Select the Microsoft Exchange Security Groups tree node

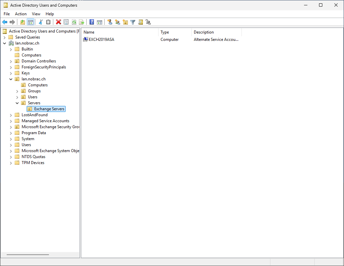51,127
